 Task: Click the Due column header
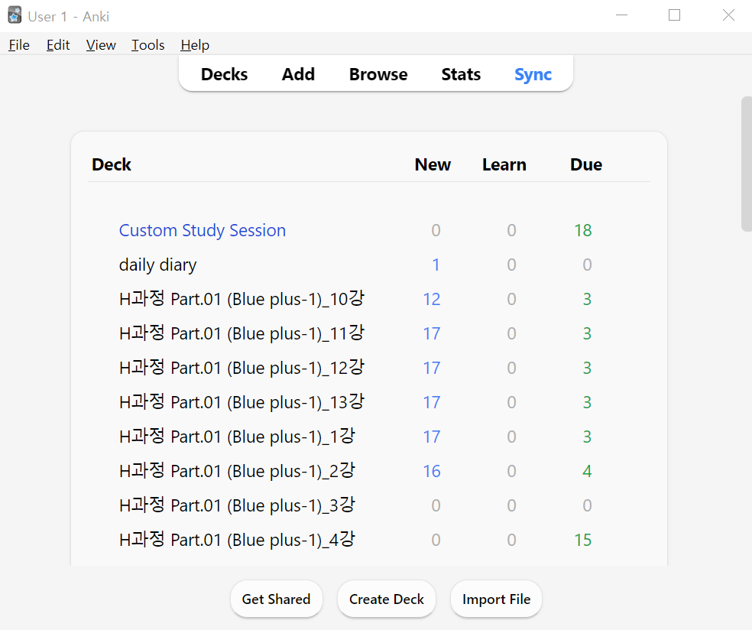point(586,164)
